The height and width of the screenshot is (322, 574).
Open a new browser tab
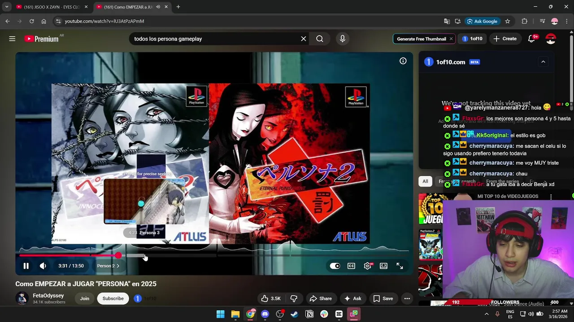(178, 7)
